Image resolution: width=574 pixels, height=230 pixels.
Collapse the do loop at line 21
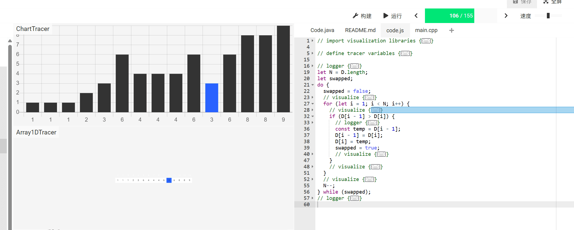(312, 85)
